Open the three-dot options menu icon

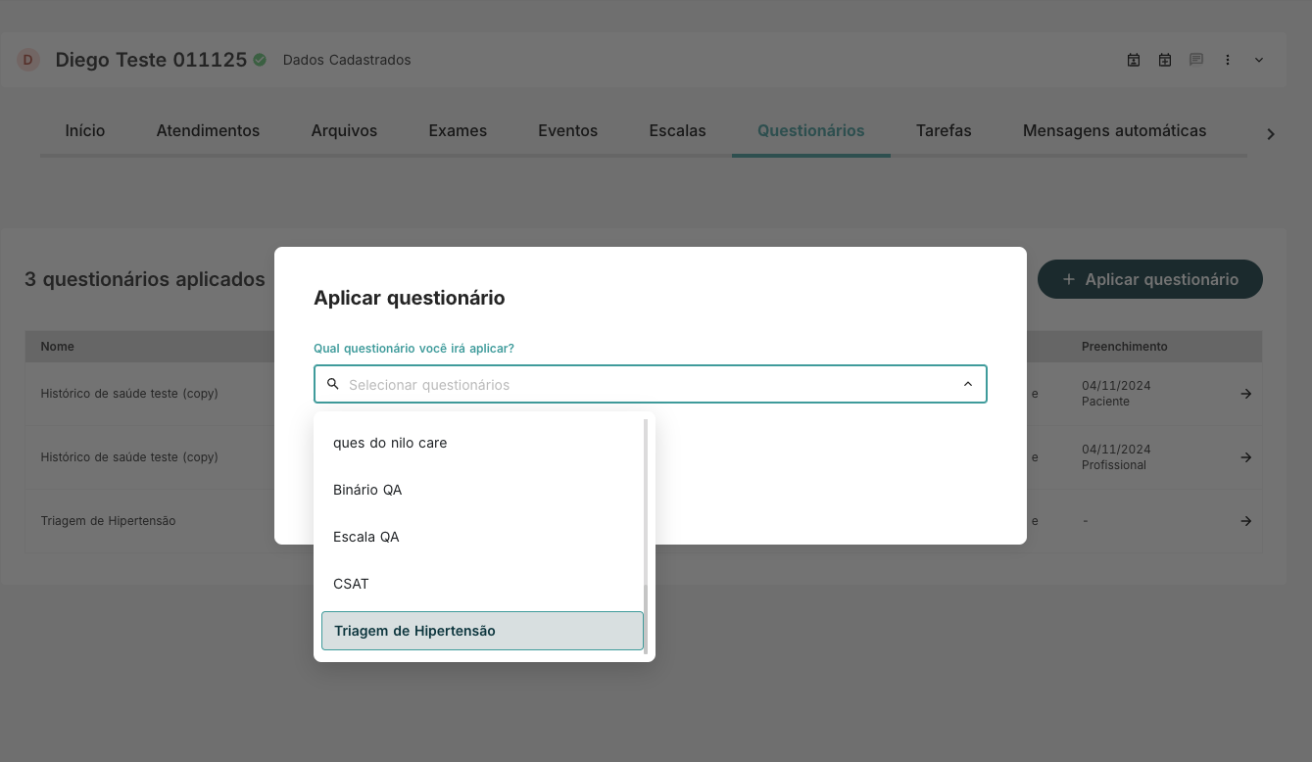(x=1227, y=60)
